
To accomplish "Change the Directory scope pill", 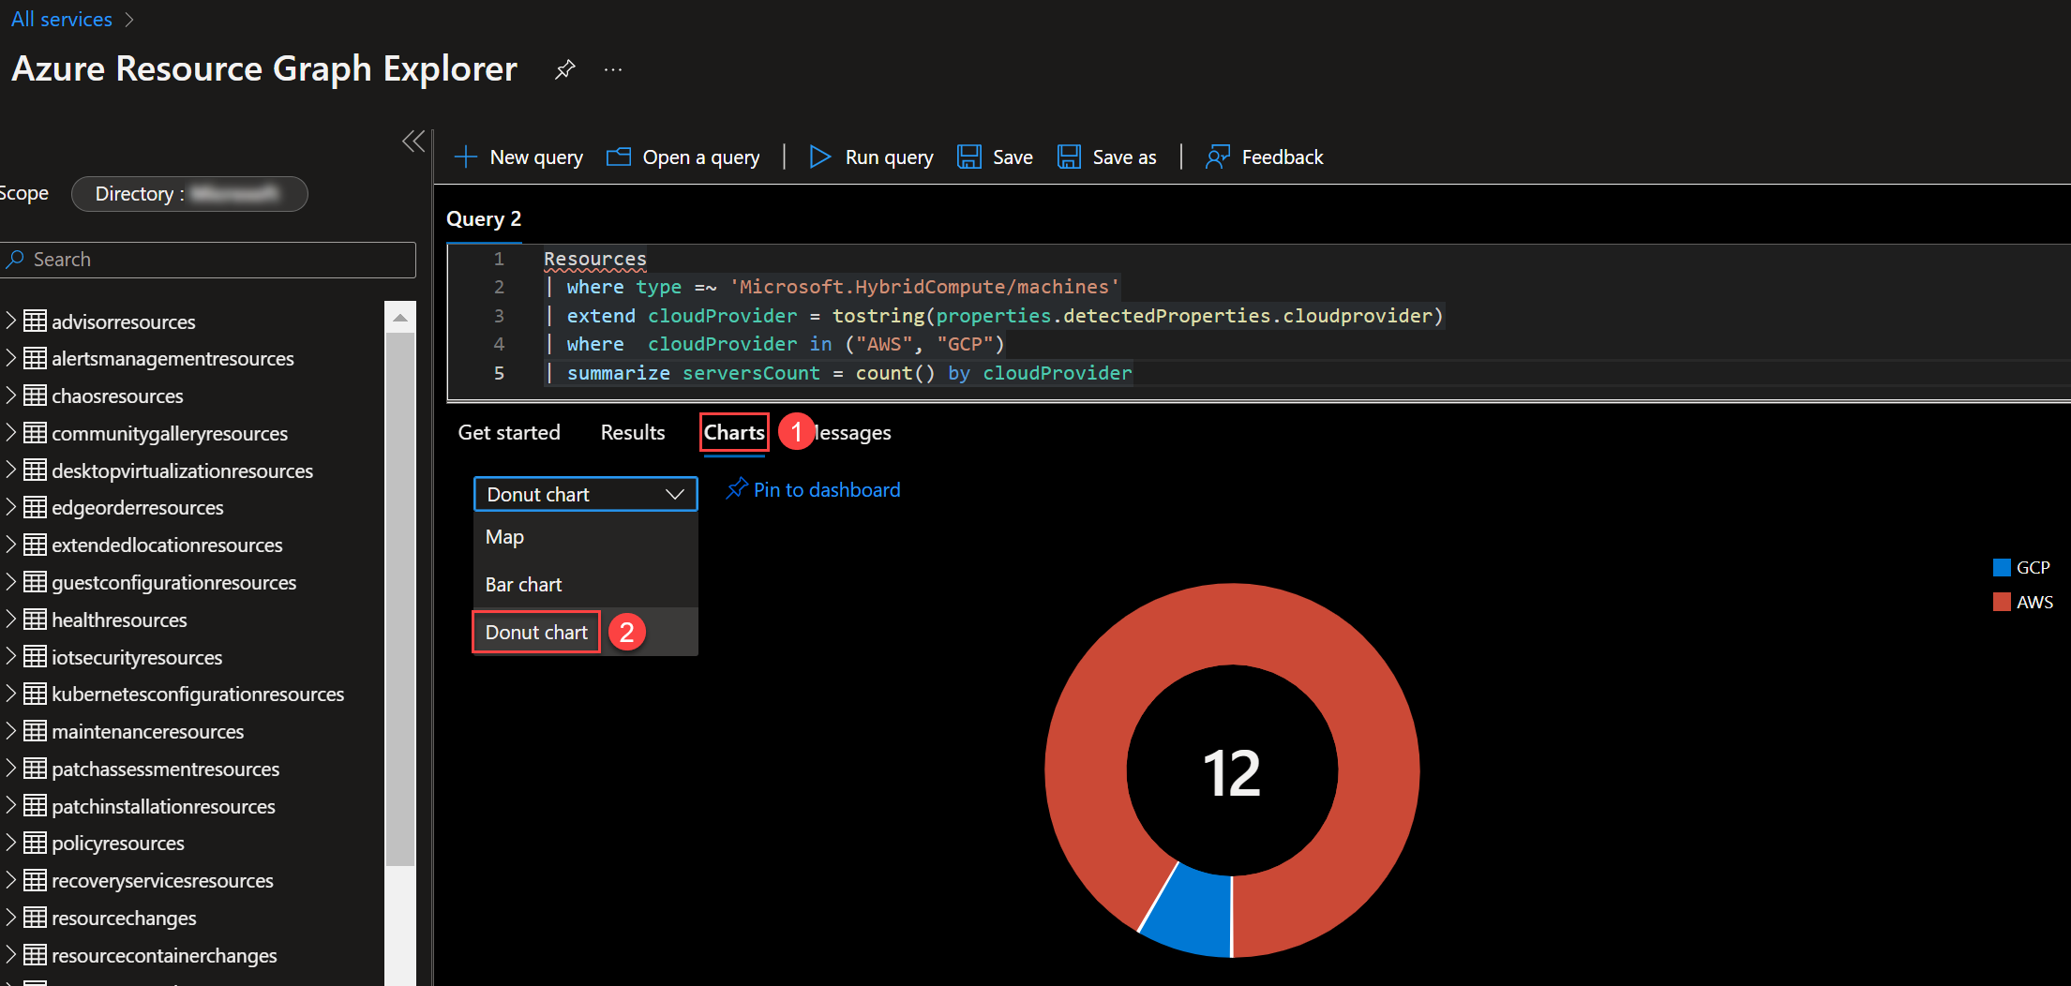I will click(x=189, y=193).
